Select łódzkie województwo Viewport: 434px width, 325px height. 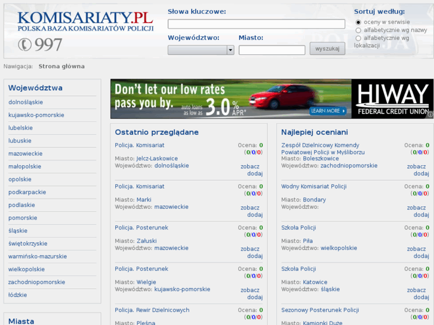tap(18, 295)
